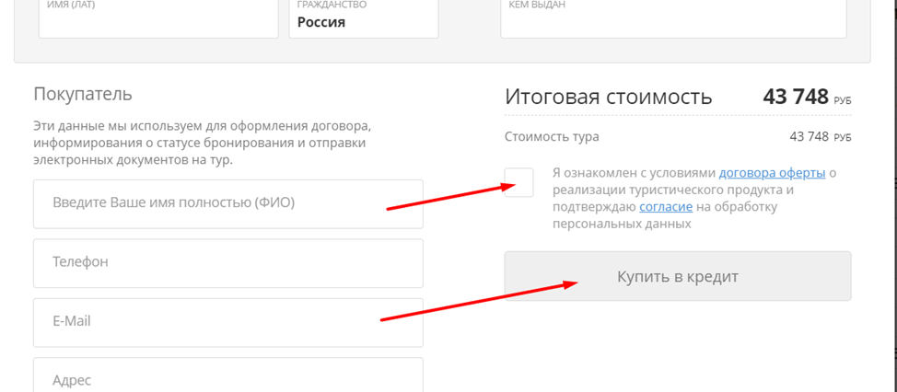Click the tour cost value beside "Стоимость тура"
The width and height of the screenshot is (897, 392).
pos(810,137)
